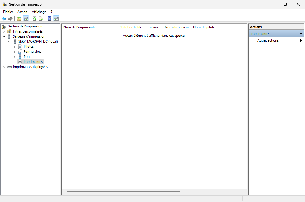Click the blue Back arrow in toolbar
The width and height of the screenshot is (305, 202).
coord(4,19)
